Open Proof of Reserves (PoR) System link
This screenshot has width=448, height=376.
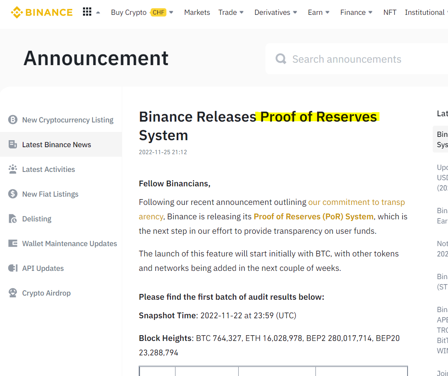tap(313, 216)
